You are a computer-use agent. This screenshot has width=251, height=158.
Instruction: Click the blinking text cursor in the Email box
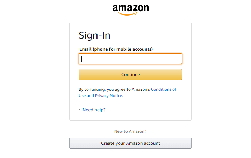tap(82, 59)
